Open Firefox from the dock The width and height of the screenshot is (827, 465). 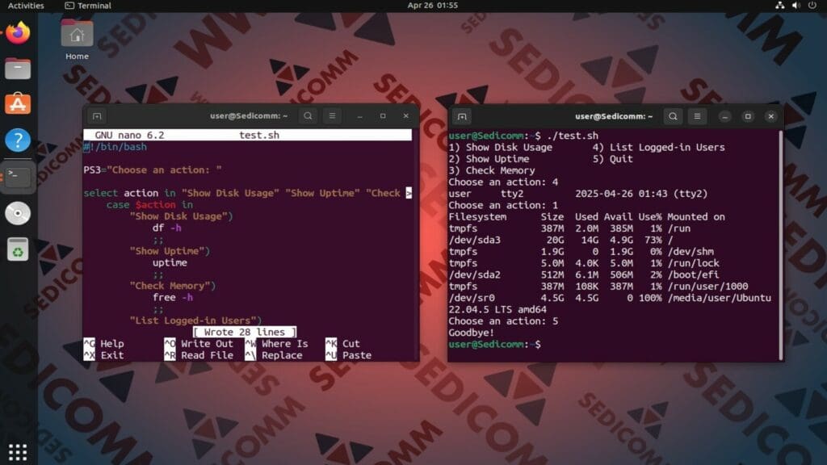point(18,33)
